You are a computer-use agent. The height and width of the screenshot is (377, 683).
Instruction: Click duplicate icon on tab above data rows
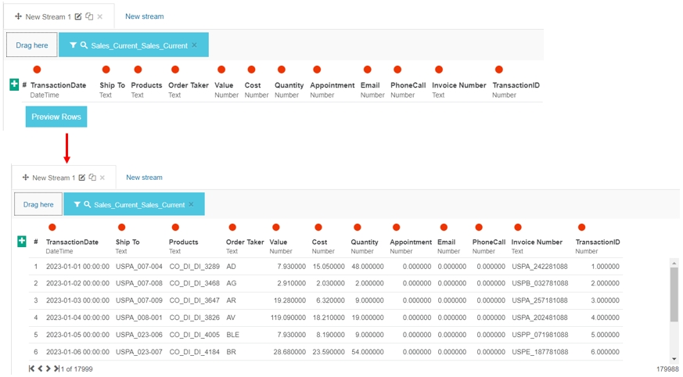click(x=92, y=178)
